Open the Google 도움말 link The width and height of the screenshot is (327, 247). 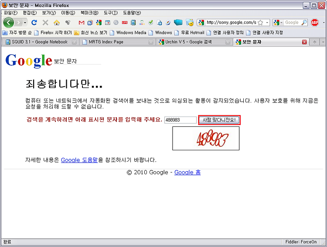point(79,160)
